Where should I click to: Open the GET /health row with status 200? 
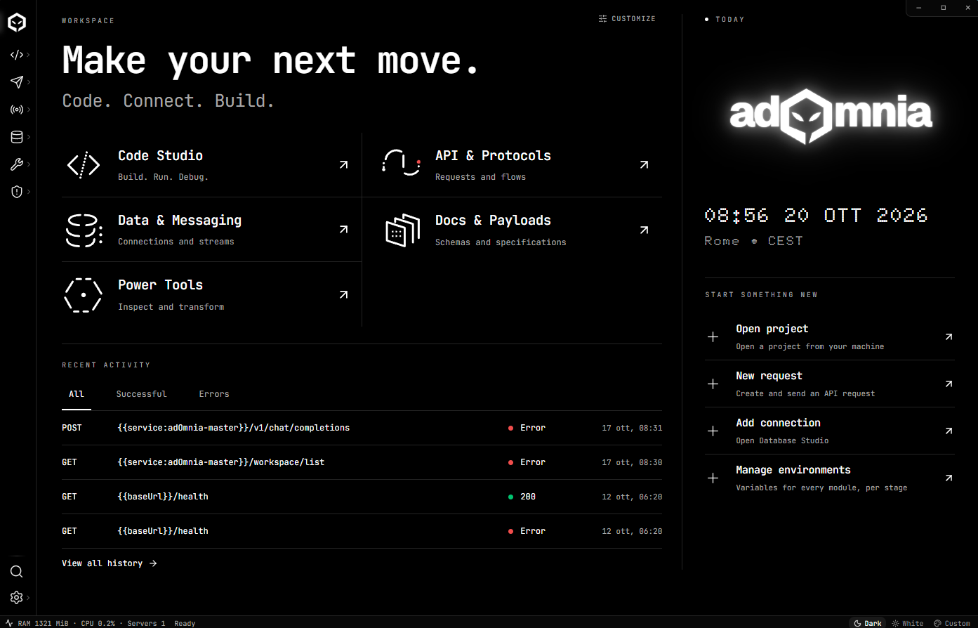click(x=362, y=497)
